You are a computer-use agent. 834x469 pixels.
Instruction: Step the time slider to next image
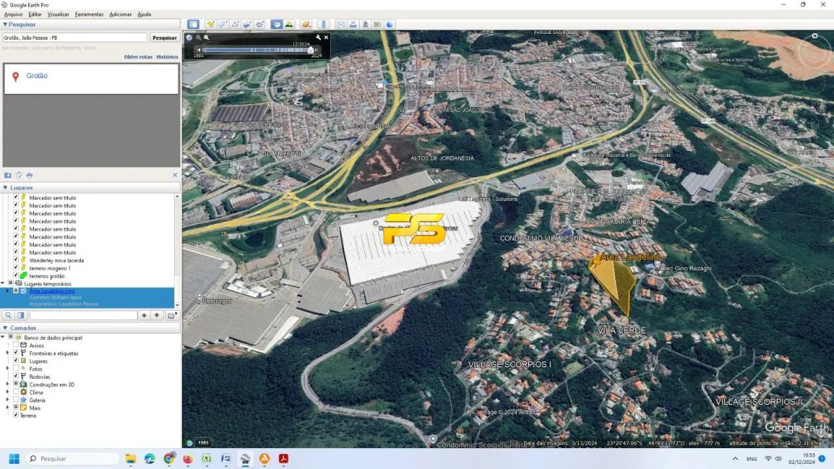317,50
